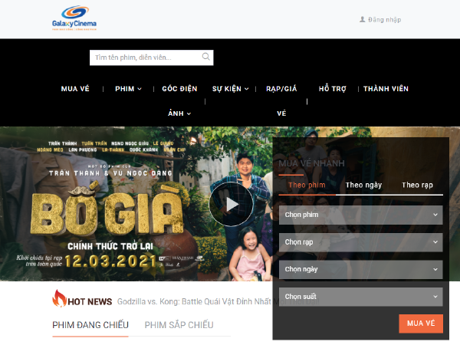Click the Galaxy Cinema logo

pyautogui.click(x=74, y=18)
